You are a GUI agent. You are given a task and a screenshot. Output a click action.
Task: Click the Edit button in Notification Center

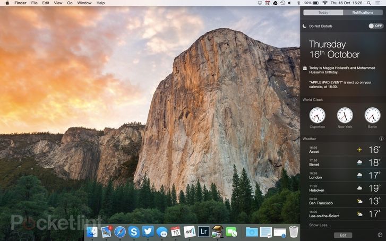coord(342,235)
